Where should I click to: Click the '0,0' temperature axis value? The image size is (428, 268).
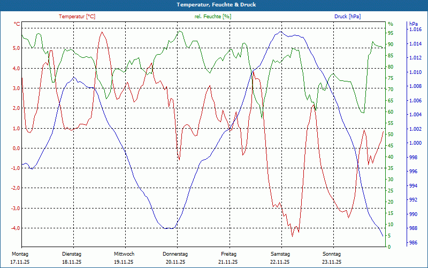click(17, 148)
